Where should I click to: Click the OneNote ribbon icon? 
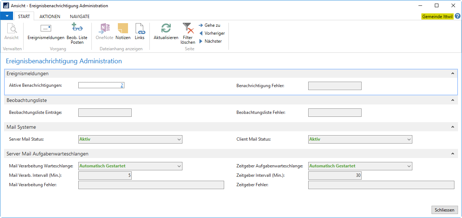(x=104, y=32)
